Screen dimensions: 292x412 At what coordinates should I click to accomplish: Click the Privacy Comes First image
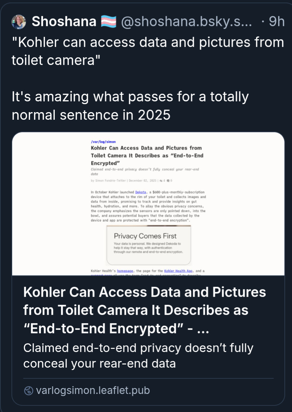point(148,245)
